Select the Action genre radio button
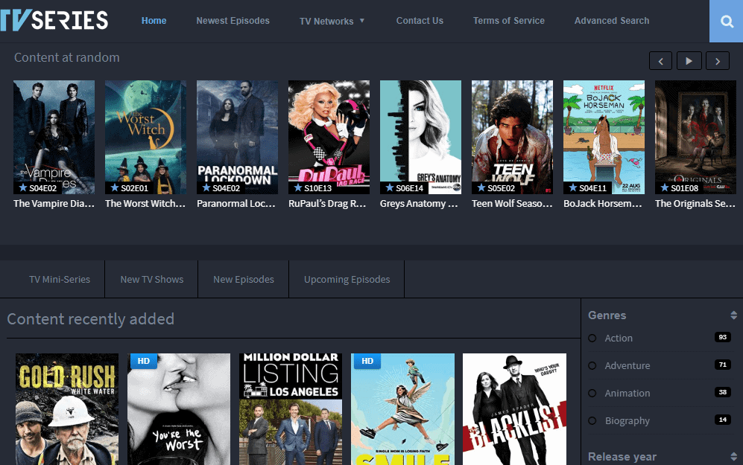The image size is (743, 465). tap(592, 339)
